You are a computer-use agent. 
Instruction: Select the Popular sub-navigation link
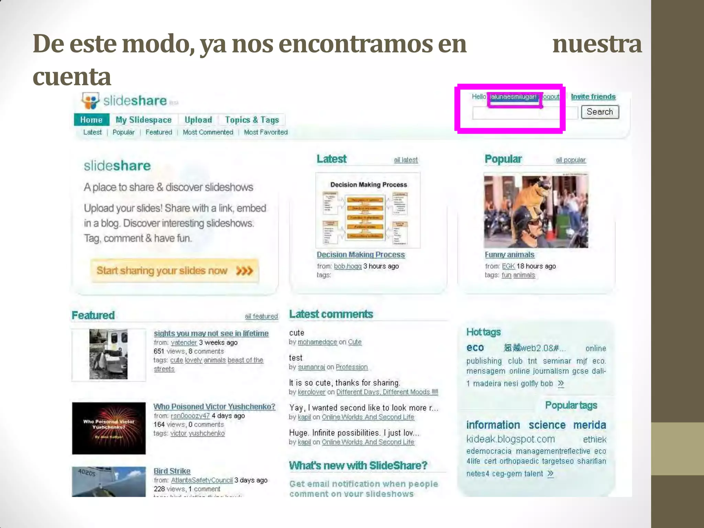[x=123, y=132]
